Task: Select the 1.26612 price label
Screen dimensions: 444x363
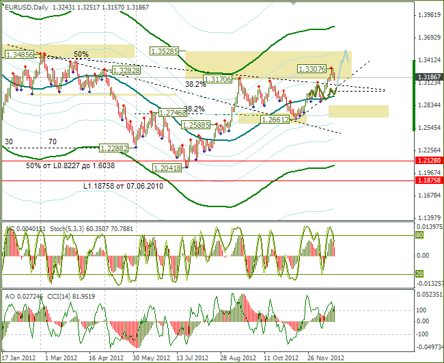Action: point(275,120)
